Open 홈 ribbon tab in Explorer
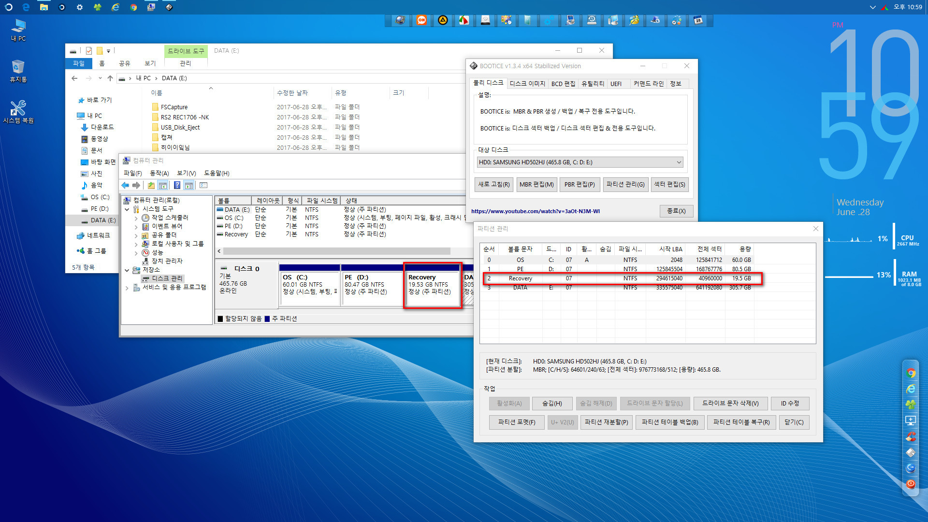The width and height of the screenshot is (928, 522). tap(101, 63)
